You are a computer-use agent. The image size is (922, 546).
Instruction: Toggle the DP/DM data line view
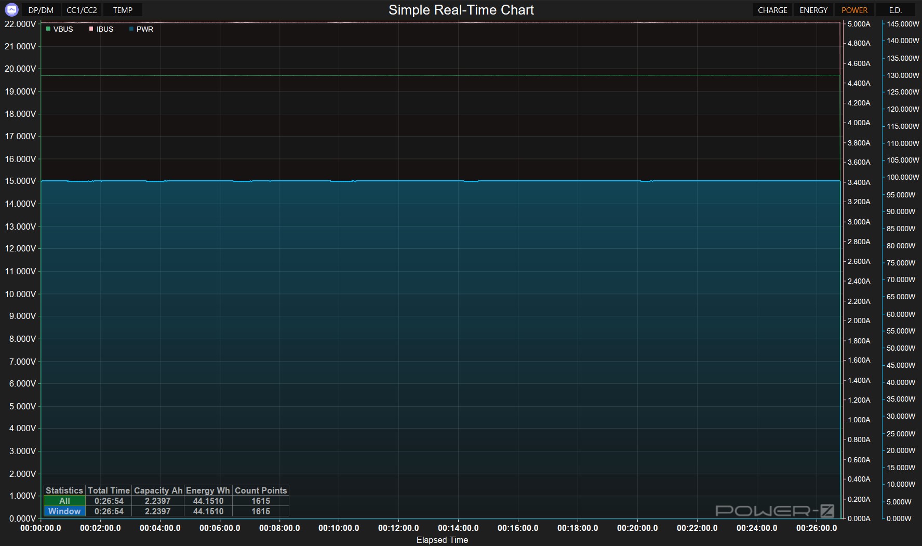[x=41, y=10]
